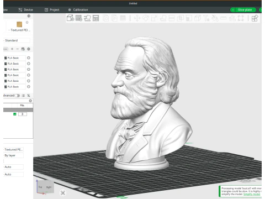The height and width of the screenshot is (199, 265).
Task: Click the Fila column header
Action: coord(22,105)
